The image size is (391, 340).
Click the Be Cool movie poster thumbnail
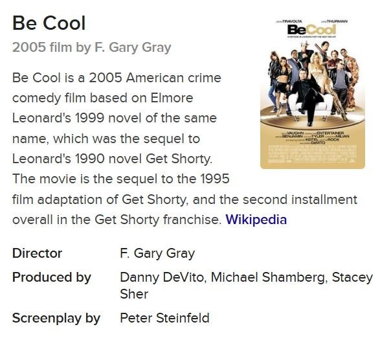tap(313, 93)
